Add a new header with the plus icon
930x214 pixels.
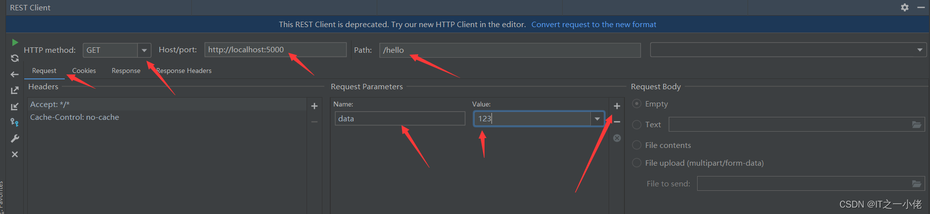(314, 106)
